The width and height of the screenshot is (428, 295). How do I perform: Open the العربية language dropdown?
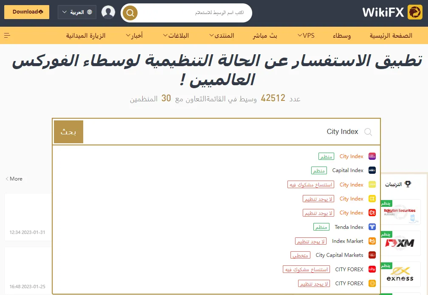tap(77, 12)
